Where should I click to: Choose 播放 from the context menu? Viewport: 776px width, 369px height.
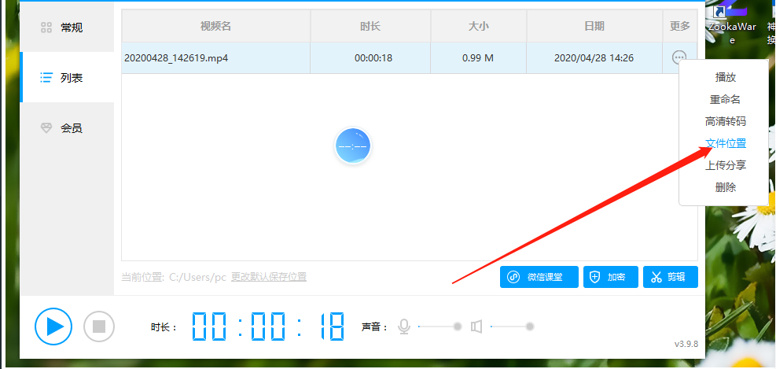pyautogui.click(x=725, y=77)
